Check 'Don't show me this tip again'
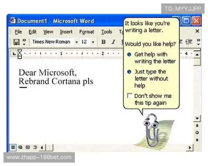The image size is (208, 166). (x=129, y=96)
